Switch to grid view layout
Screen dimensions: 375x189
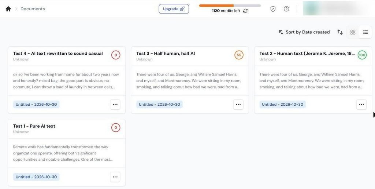pos(353,32)
